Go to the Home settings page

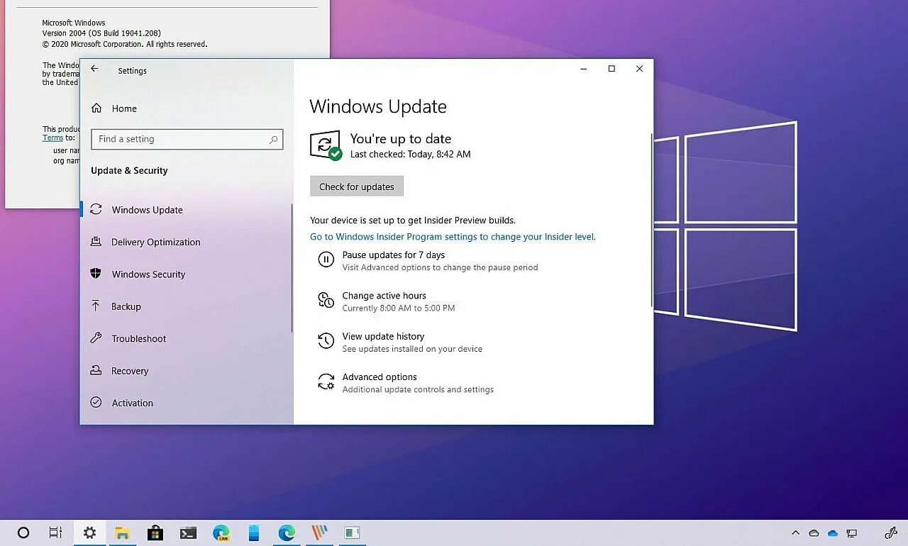tap(124, 108)
